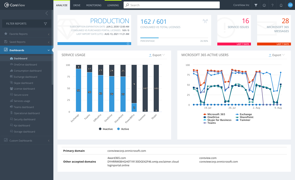Screen dimensions: 295x180
Task: Click the AR user avatar
Action: 290,5
